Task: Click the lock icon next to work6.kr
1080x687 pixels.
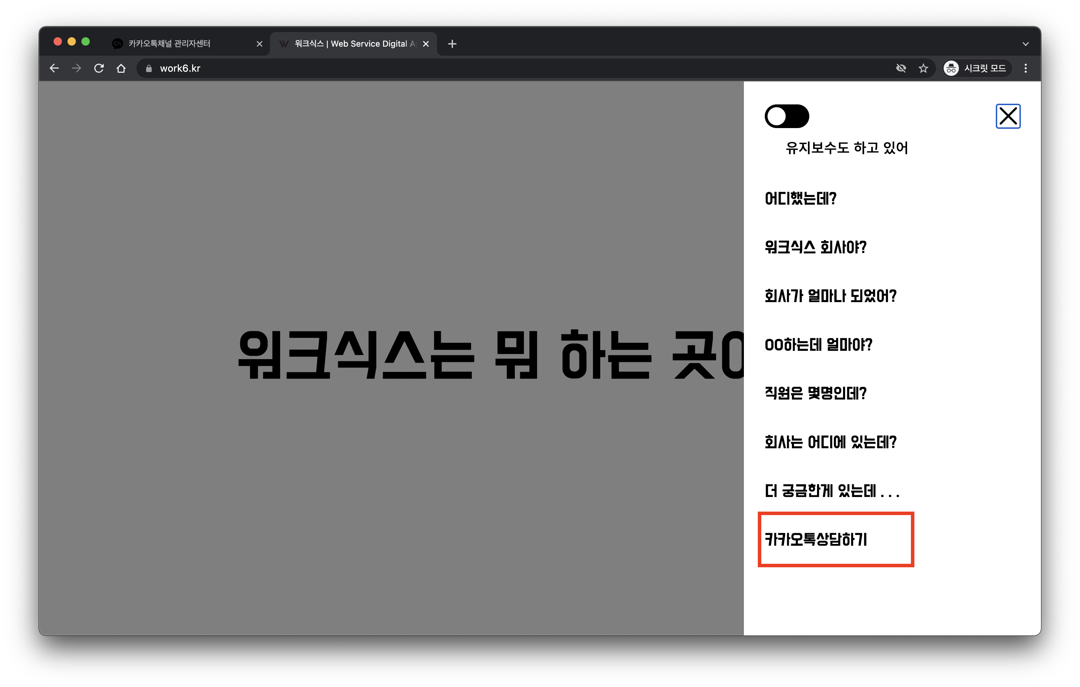Action: click(149, 68)
